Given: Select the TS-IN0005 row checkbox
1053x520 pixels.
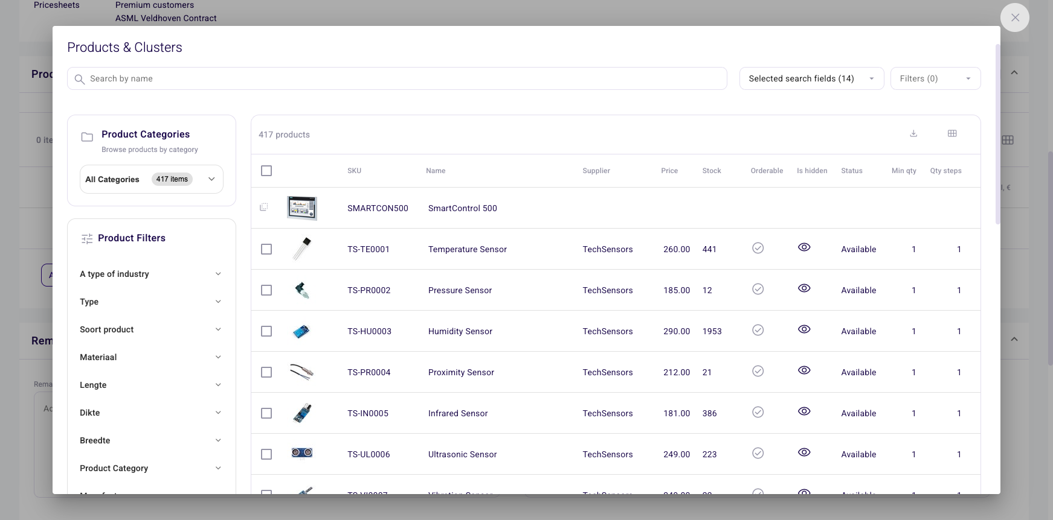Looking at the screenshot, I should coord(266,413).
